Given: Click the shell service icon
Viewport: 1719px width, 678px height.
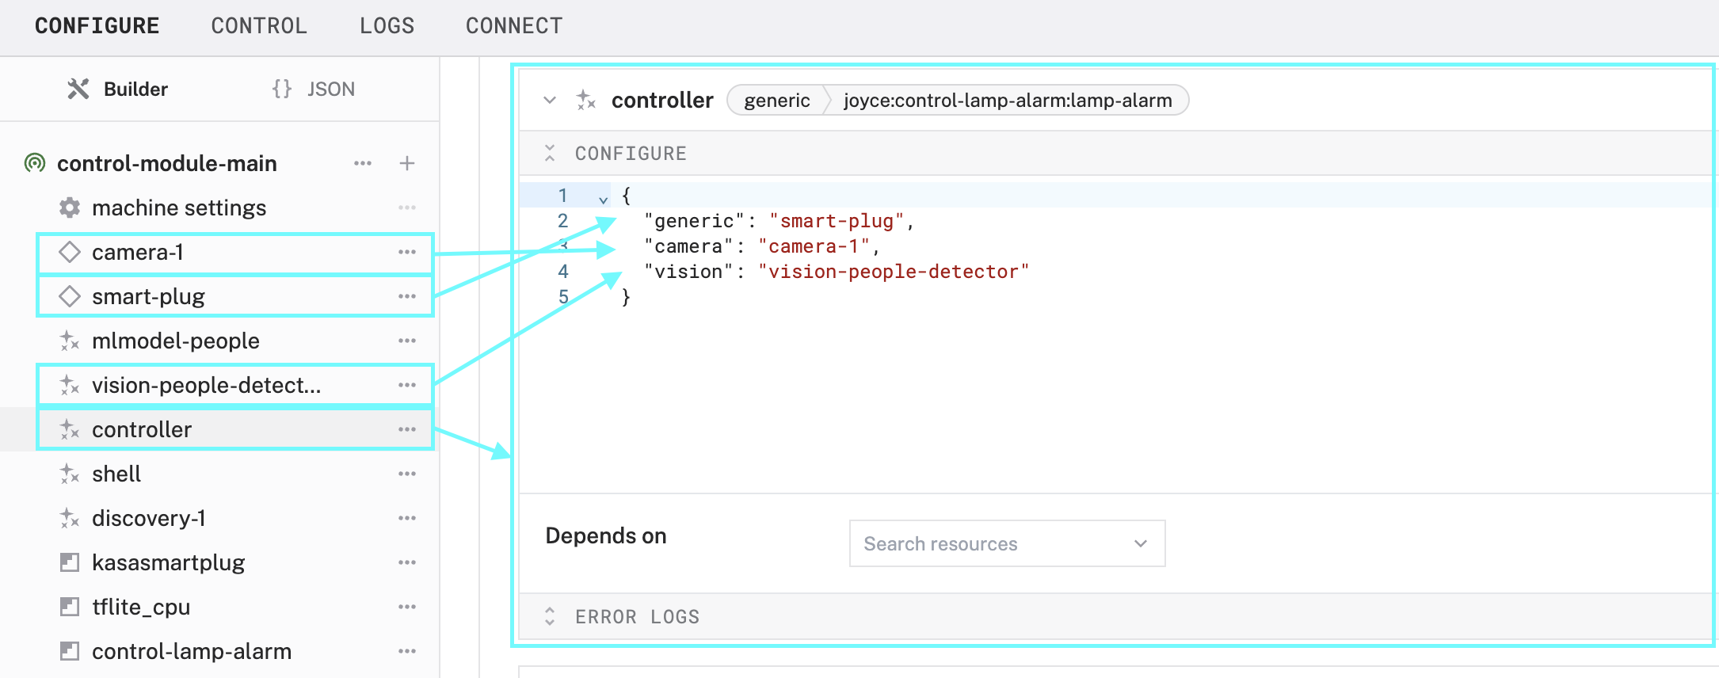Looking at the screenshot, I should coord(70,474).
